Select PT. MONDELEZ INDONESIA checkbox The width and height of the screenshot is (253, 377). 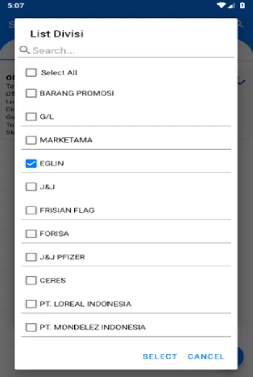click(31, 327)
